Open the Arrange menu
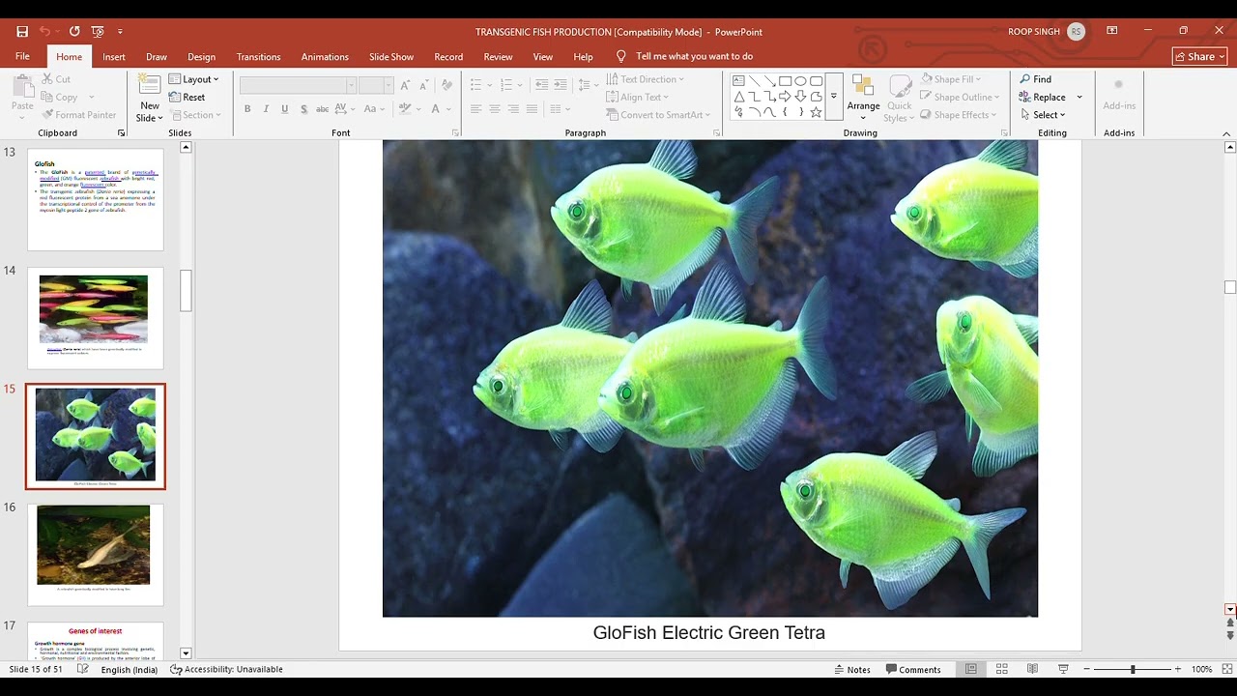1237x696 pixels. (863, 98)
